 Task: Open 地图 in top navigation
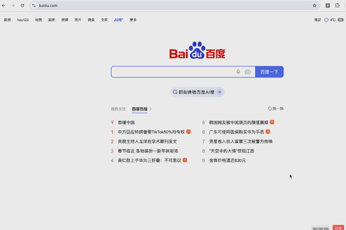pyautogui.click(x=38, y=20)
